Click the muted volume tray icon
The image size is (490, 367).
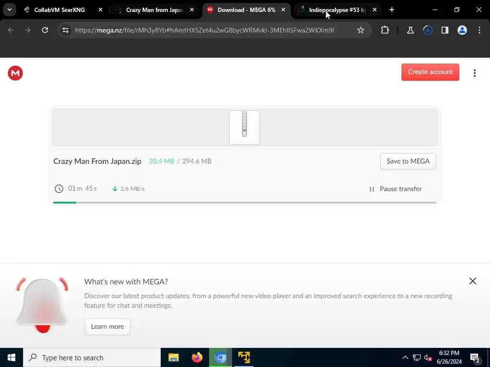tap(428, 357)
